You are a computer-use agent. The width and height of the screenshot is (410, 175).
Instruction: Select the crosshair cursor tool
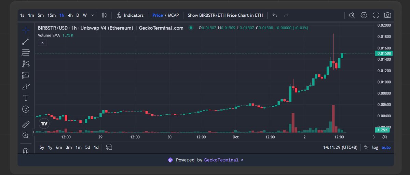click(x=26, y=30)
